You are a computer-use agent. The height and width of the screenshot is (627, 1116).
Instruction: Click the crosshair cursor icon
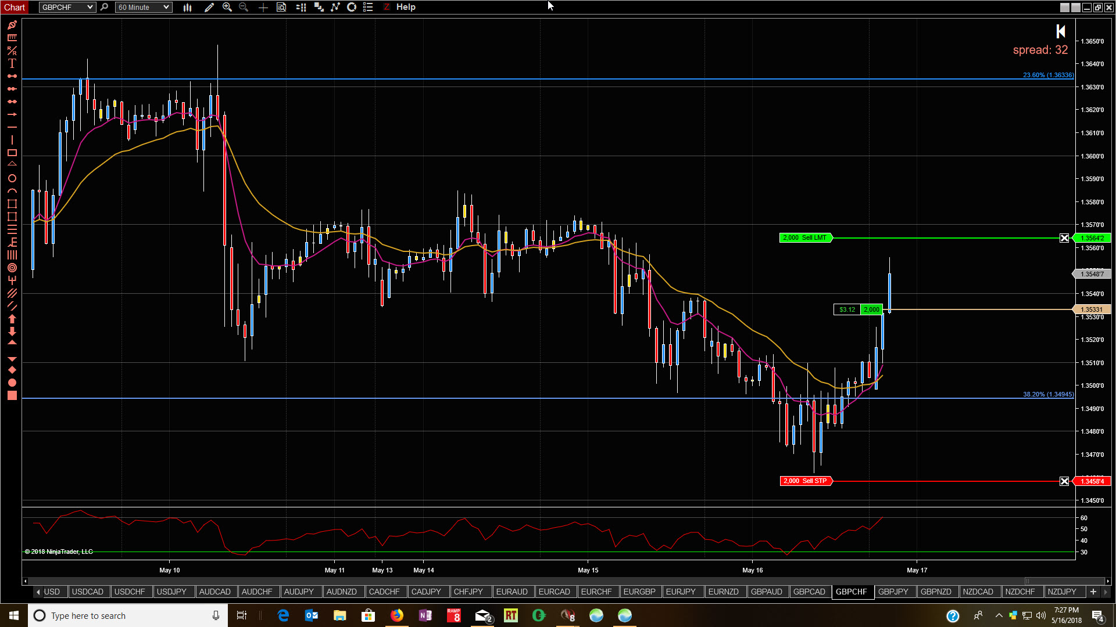[263, 7]
